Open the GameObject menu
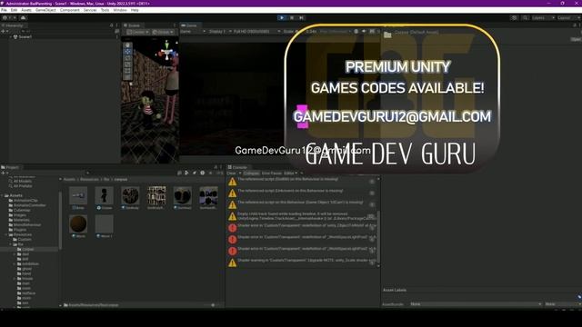The height and width of the screenshot is (327, 582). [x=45, y=10]
